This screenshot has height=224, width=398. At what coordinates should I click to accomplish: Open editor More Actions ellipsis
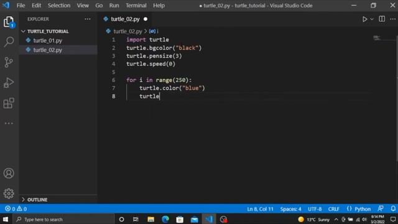point(392,19)
